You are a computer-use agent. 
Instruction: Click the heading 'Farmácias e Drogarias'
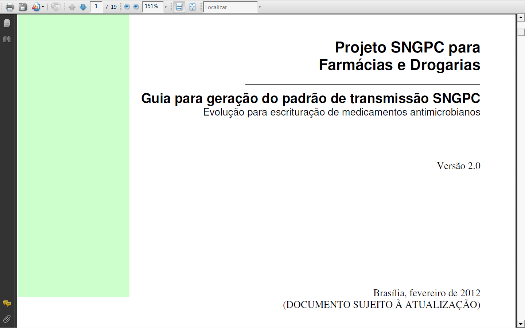(x=400, y=65)
